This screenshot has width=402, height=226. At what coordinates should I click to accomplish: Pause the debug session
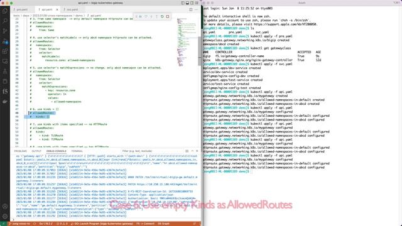tap(141, 16)
